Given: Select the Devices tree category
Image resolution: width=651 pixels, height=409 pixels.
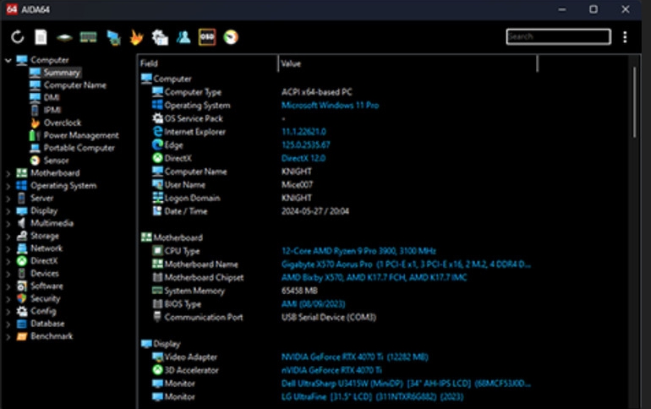Looking at the screenshot, I should pyautogui.click(x=45, y=273).
